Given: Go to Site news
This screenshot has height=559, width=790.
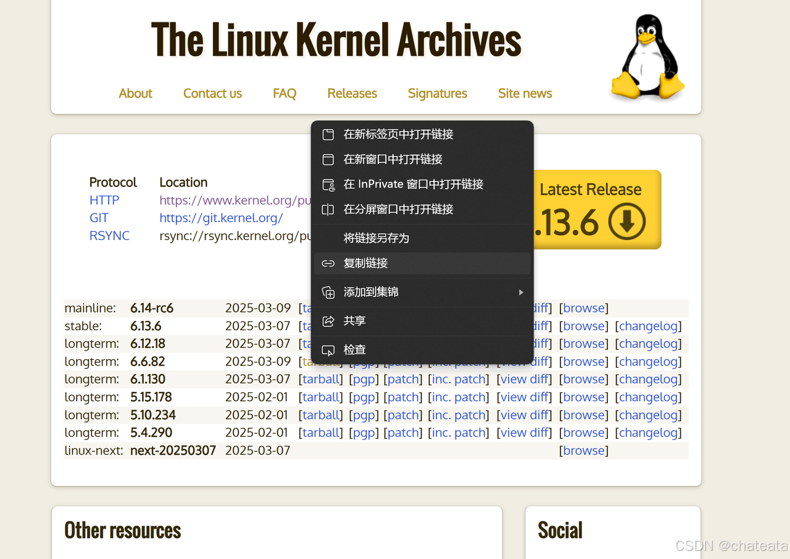Looking at the screenshot, I should click(x=525, y=93).
